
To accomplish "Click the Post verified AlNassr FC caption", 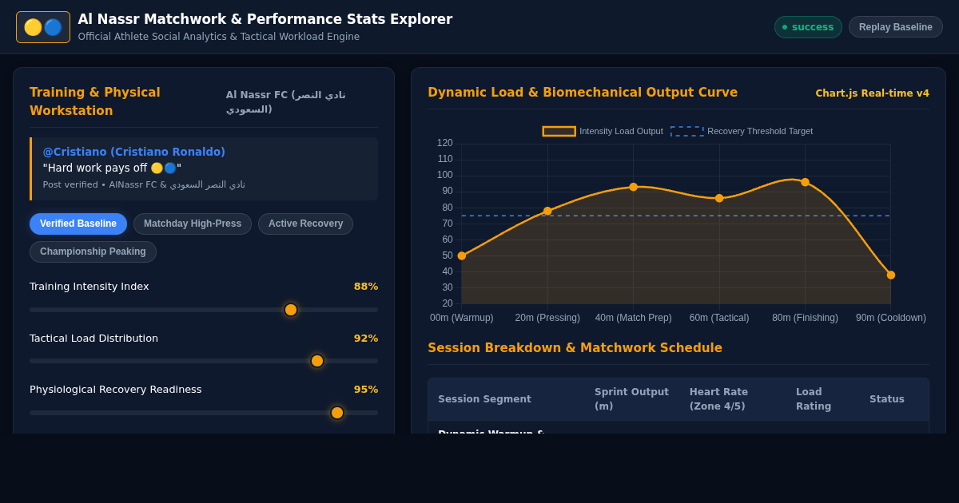I will 144,184.
